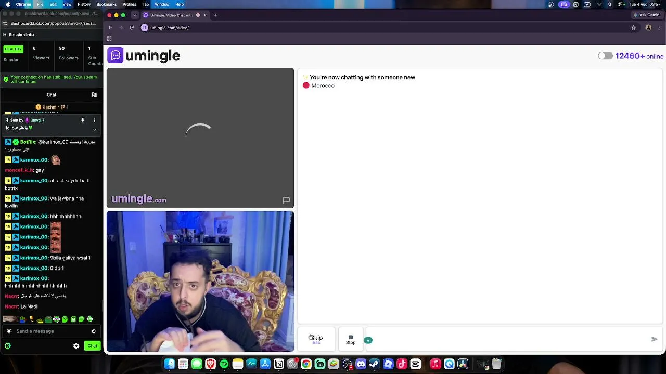This screenshot has height=374, width=666.
Task: Open the Bookmarks menu
Action: tap(106, 4)
